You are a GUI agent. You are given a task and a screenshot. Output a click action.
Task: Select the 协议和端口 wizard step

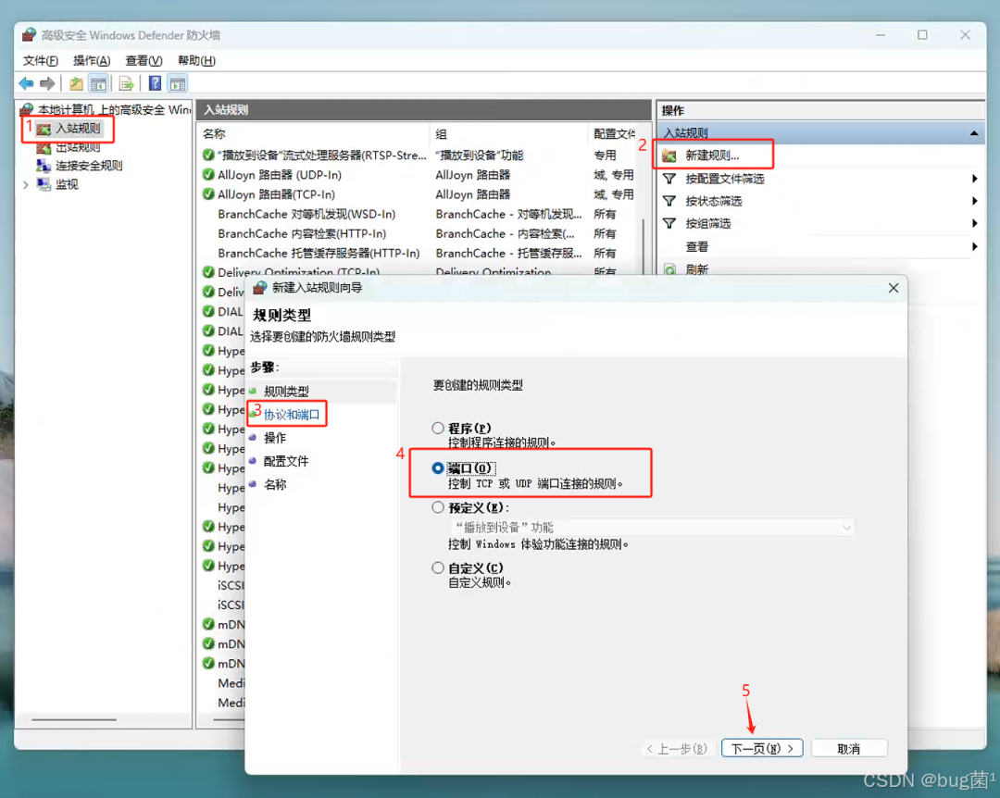292,415
